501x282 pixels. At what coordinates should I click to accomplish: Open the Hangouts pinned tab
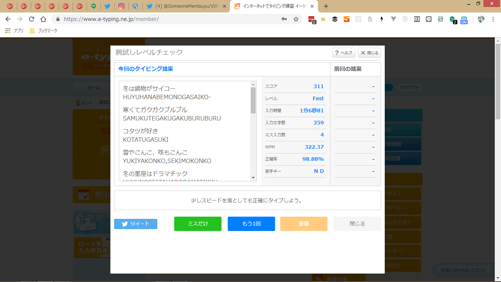pos(94,6)
